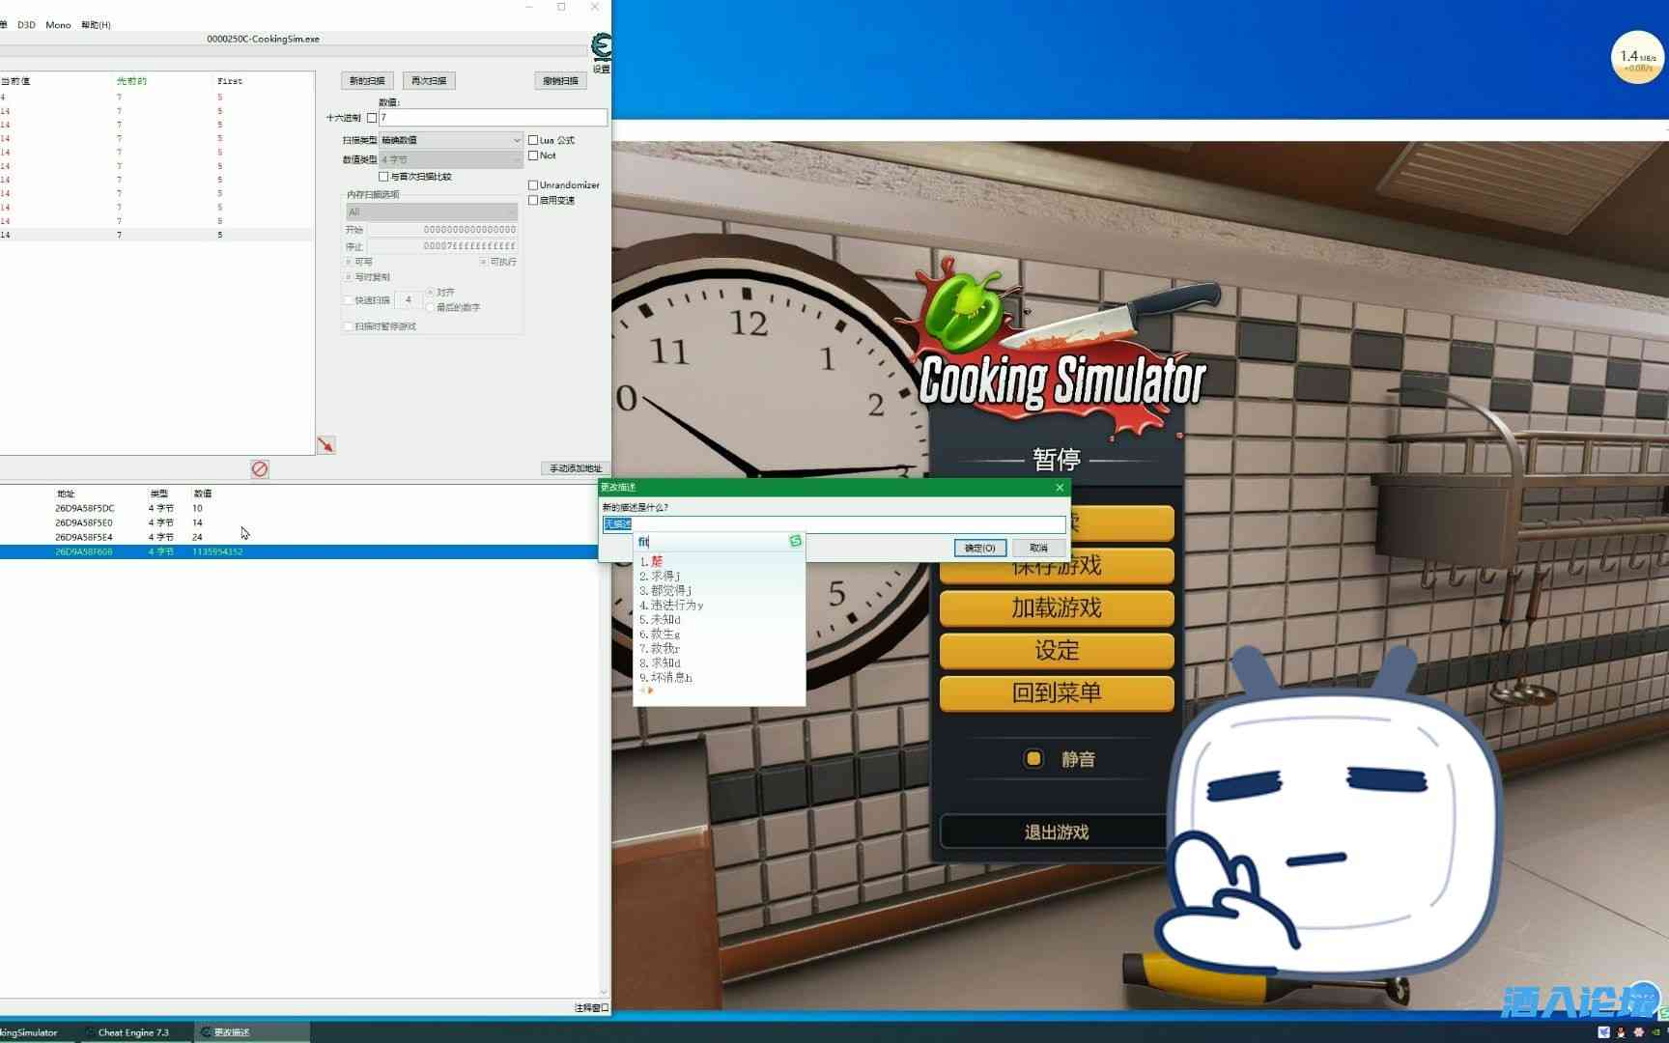The height and width of the screenshot is (1043, 1669).
Task: Click the scan value input field
Action: point(493,118)
